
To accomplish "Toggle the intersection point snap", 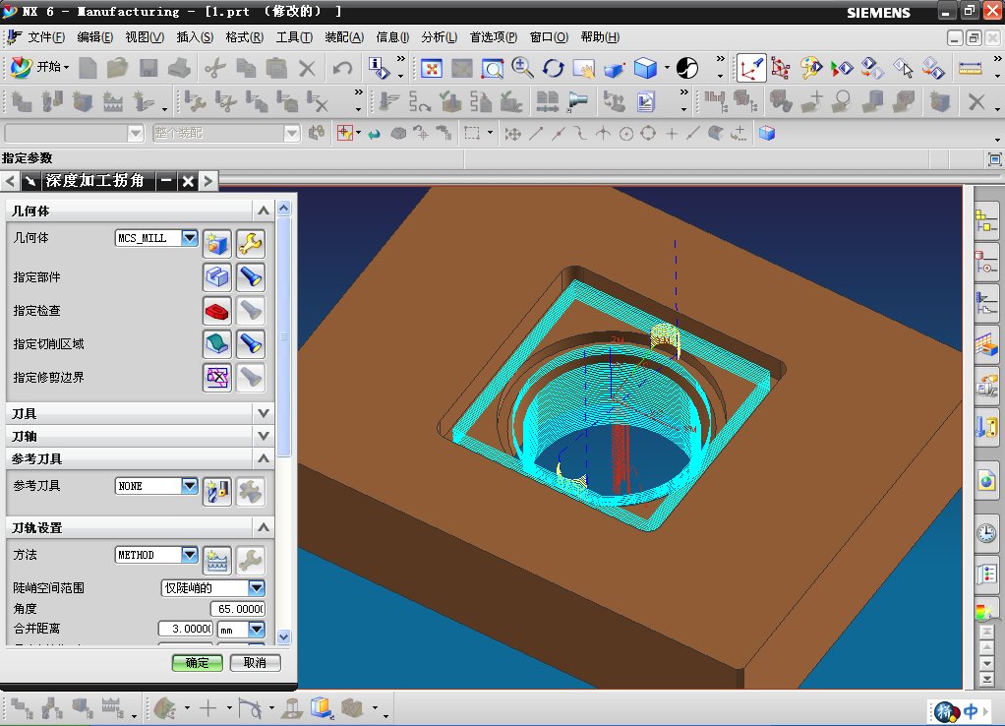I will click(x=603, y=134).
